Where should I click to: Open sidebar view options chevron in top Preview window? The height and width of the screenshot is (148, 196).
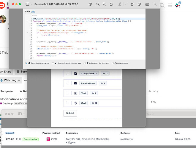(x=31, y=4)
